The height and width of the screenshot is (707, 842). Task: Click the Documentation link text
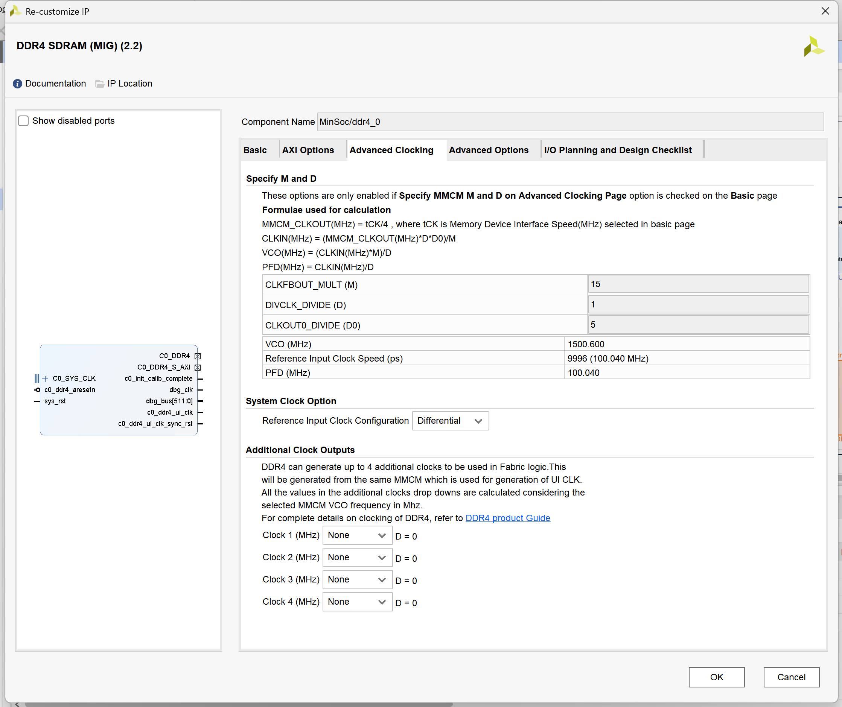[56, 84]
